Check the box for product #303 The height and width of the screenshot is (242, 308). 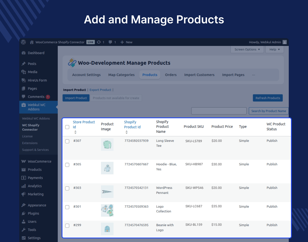coord(67,188)
